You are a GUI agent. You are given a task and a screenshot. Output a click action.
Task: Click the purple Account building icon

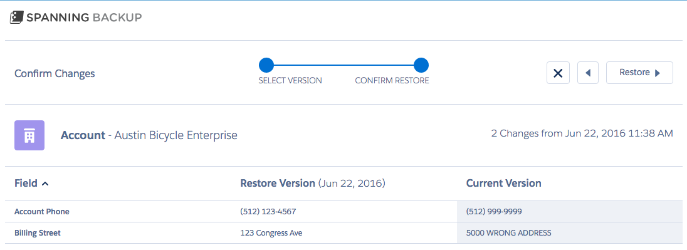pyautogui.click(x=29, y=135)
